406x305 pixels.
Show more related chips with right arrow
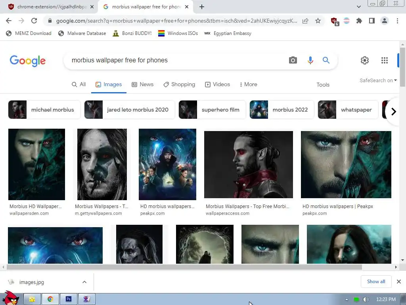click(394, 112)
